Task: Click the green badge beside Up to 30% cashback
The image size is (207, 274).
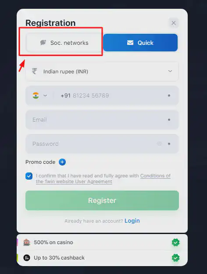Action: click(175, 258)
